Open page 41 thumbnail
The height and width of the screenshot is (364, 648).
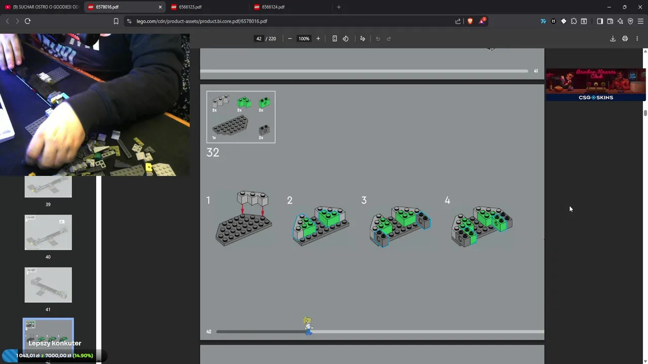48,285
